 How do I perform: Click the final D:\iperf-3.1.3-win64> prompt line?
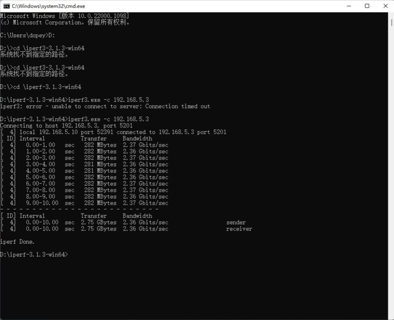click(34, 255)
